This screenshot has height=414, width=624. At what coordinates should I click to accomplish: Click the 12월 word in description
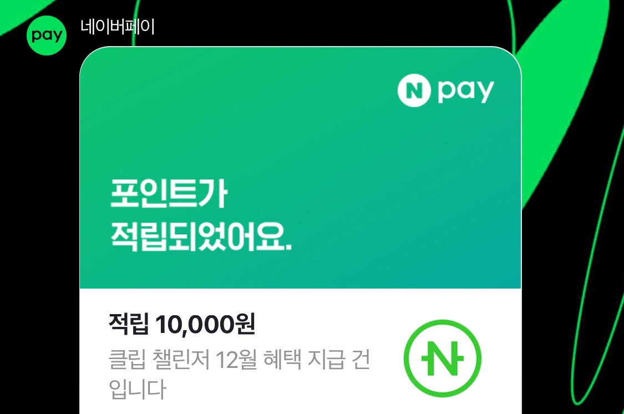(x=236, y=359)
